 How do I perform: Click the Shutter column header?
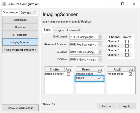click(x=55, y=69)
